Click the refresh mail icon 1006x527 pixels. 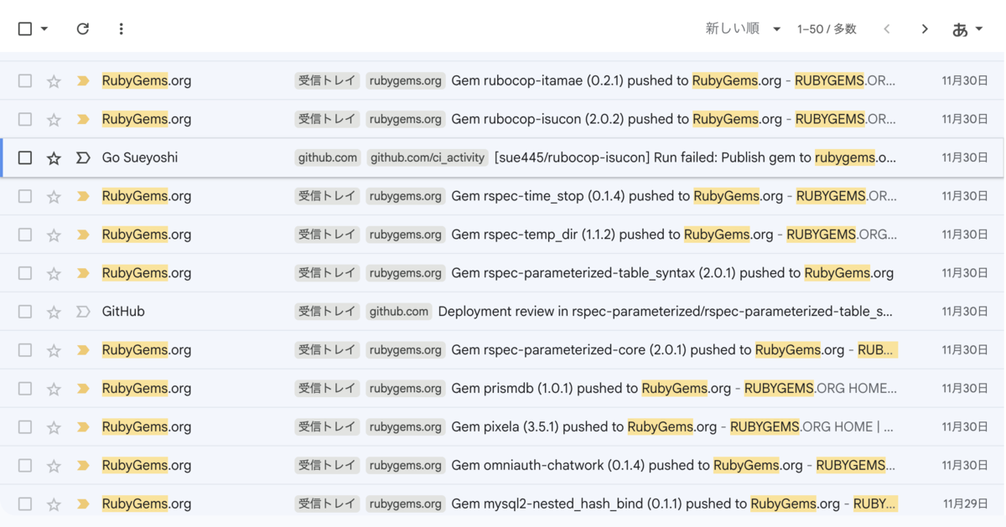click(x=82, y=28)
